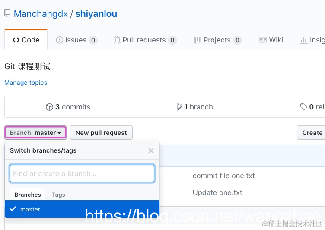325x230 pixels.
Task: Open the 'commit file one.txt' commit message
Action: [x=223, y=176]
